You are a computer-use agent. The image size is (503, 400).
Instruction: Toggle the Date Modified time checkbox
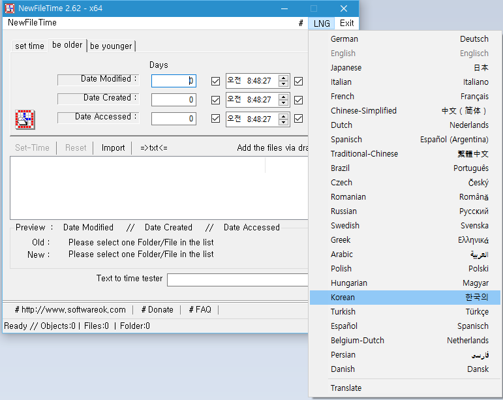tap(215, 82)
